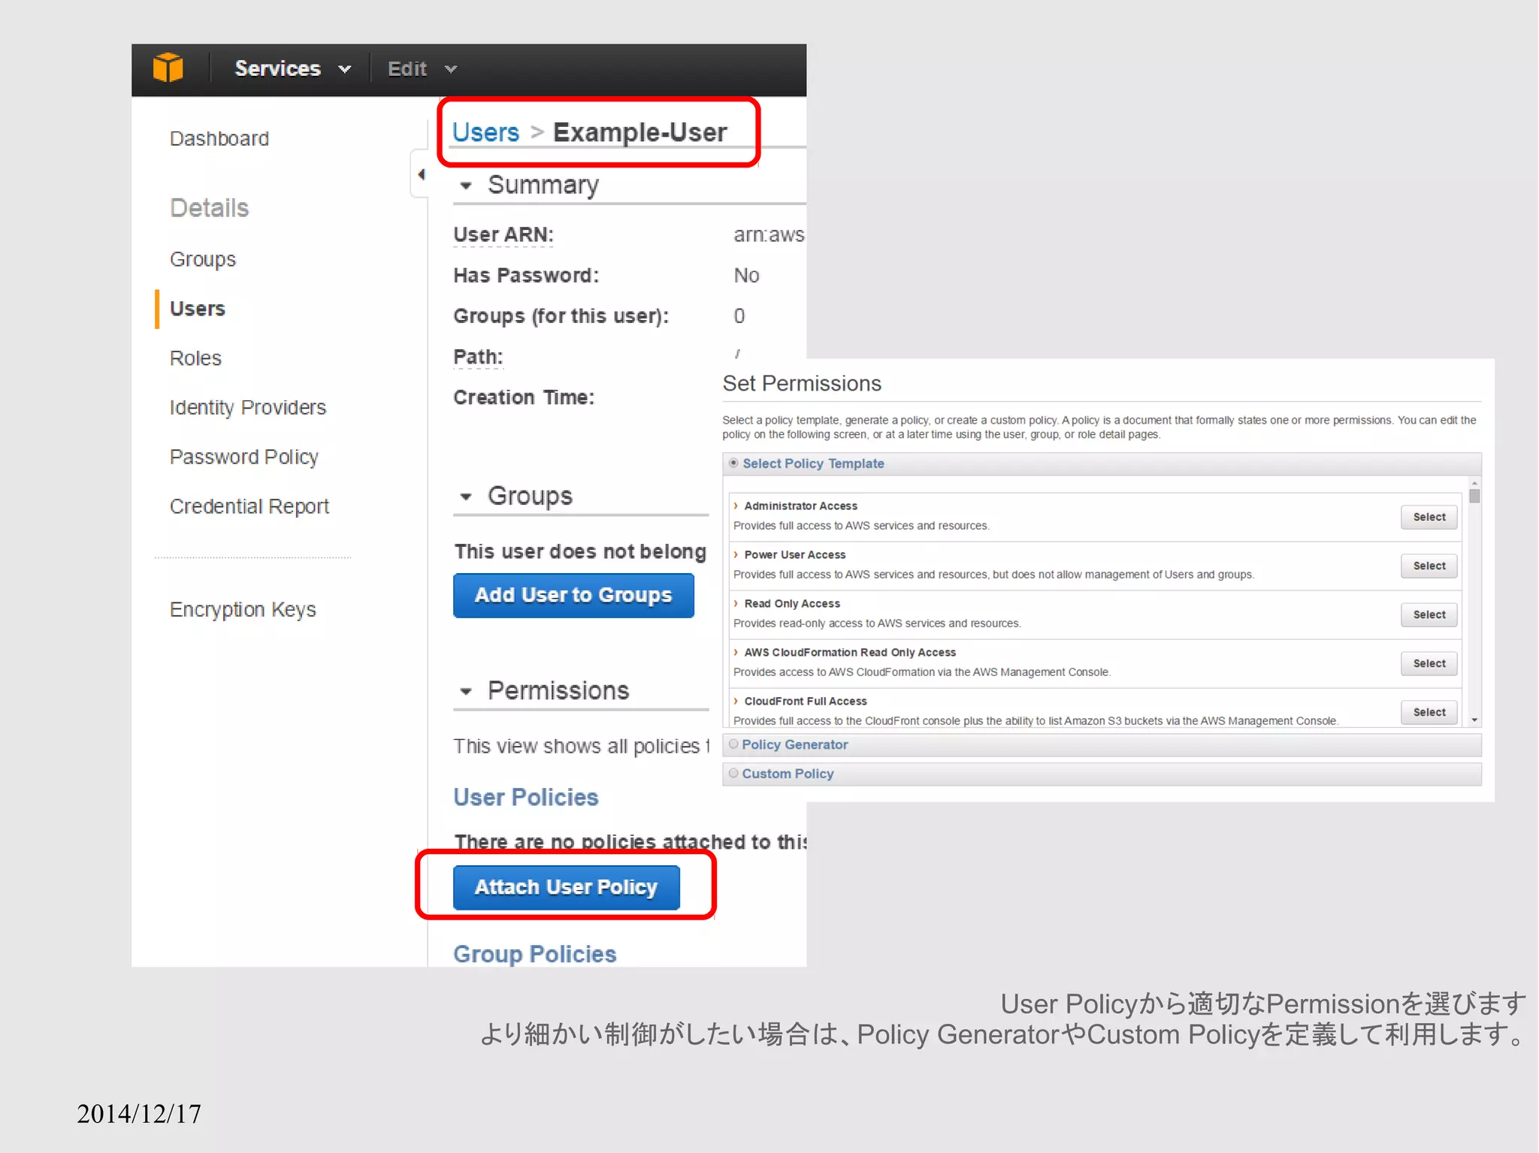Choose the Select Policy Template radio button
The image size is (1539, 1153).
(733, 463)
